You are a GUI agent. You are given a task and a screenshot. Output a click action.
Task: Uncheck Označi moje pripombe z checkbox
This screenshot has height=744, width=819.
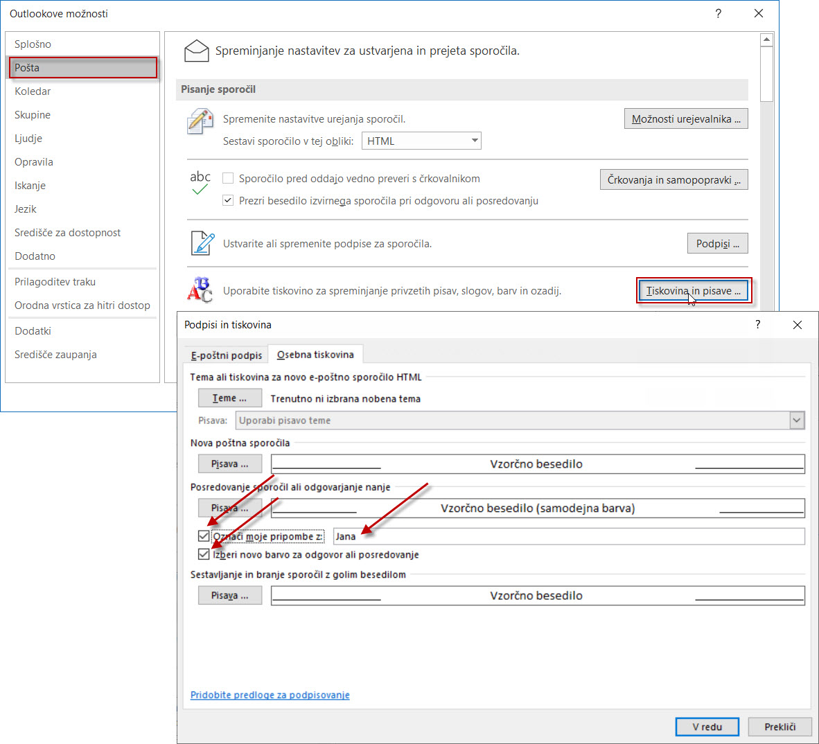204,536
